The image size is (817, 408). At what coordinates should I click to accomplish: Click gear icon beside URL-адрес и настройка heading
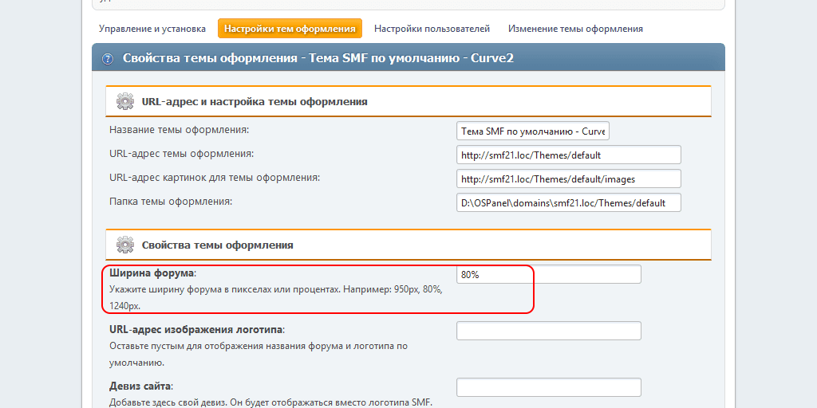[124, 101]
